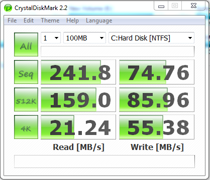
Task: Minimize the CrystalDiskMark window
Action: click(161, 6)
